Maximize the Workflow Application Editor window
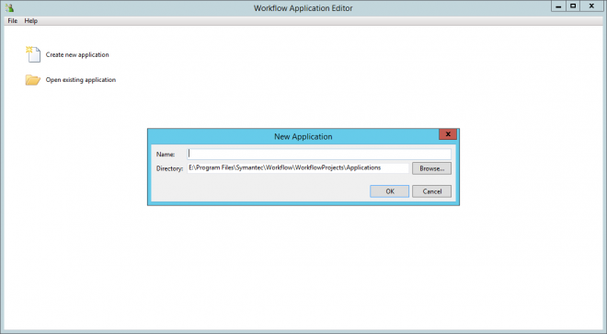 [573, 6]
